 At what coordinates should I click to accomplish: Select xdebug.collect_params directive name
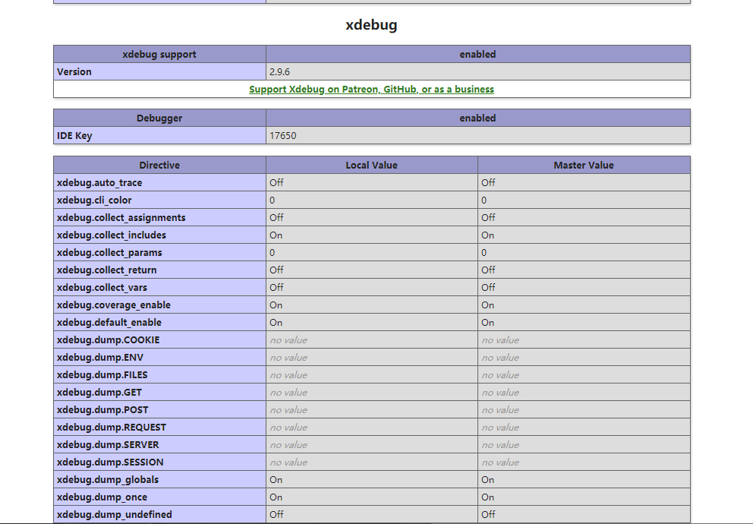click(x=109, y=253)
